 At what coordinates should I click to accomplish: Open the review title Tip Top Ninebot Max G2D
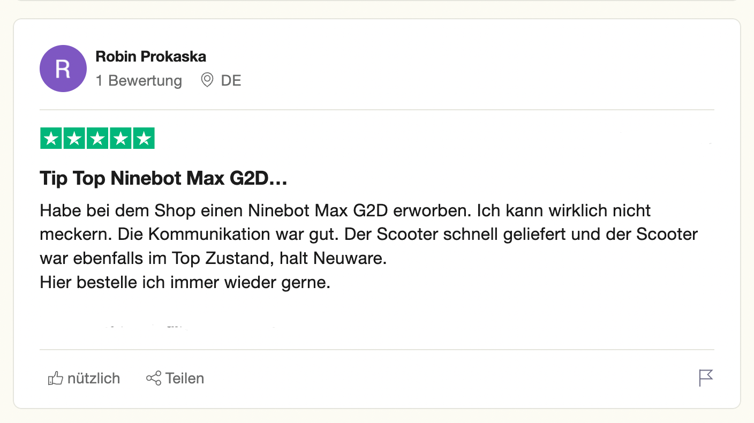pos(164,178)
